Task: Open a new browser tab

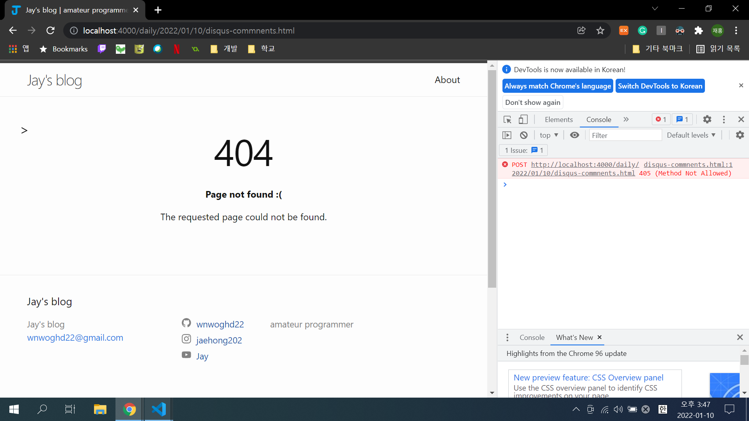Action: 158,10
